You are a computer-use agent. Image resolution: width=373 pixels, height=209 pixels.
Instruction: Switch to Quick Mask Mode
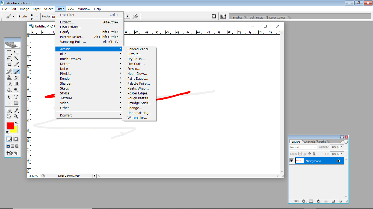16,139
